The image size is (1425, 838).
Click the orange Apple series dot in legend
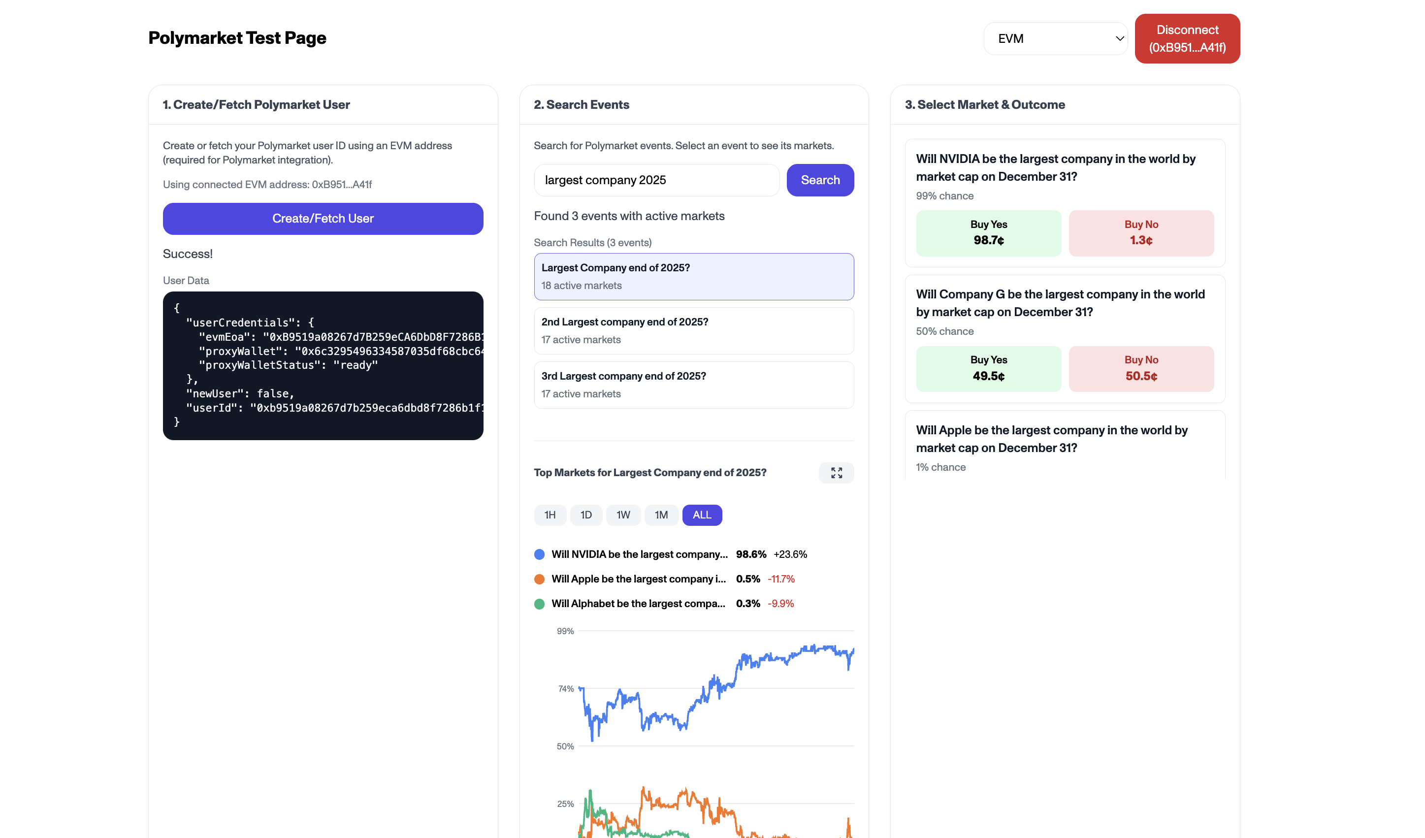540,579
